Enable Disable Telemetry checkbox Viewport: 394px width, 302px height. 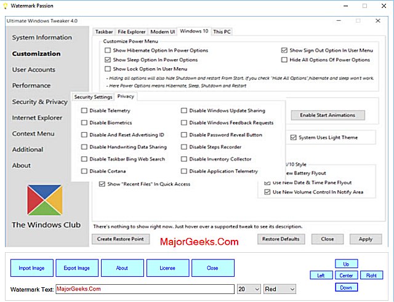[84, 111]
